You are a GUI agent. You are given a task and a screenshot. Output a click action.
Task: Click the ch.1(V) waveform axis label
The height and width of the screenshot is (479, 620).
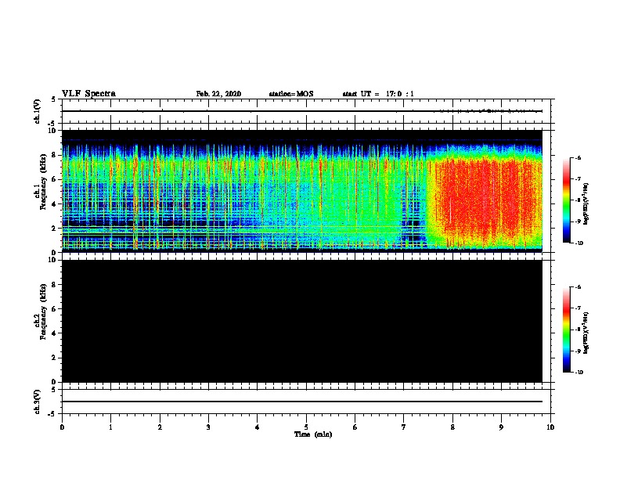pyautogui.click(x=37, y=111)
